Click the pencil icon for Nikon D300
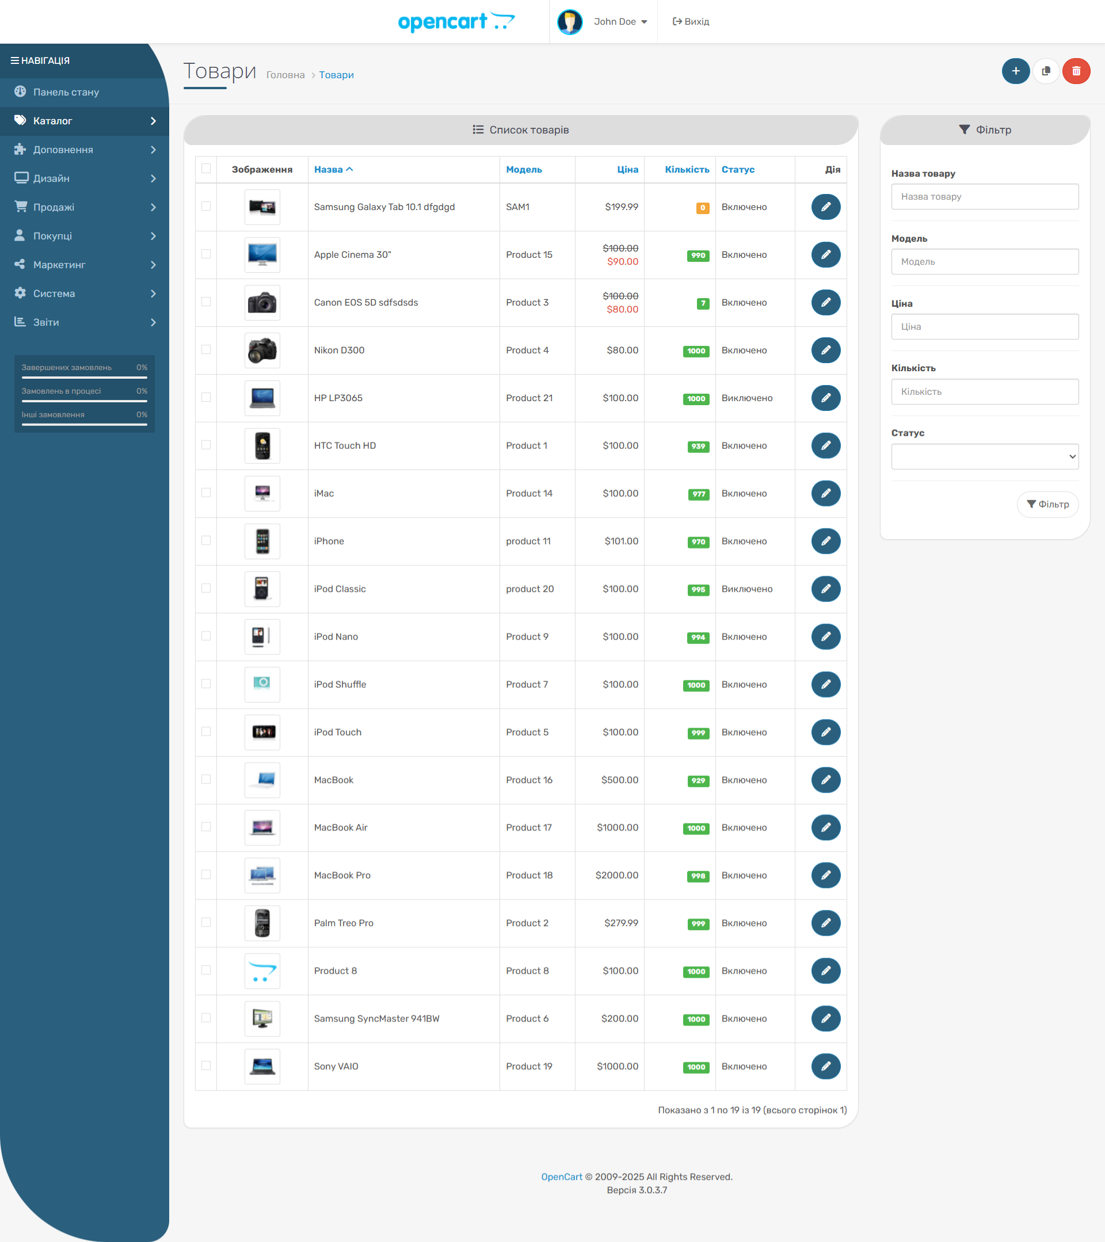This screenshot has width=1105, height=1242. click(x=825, y=350)
